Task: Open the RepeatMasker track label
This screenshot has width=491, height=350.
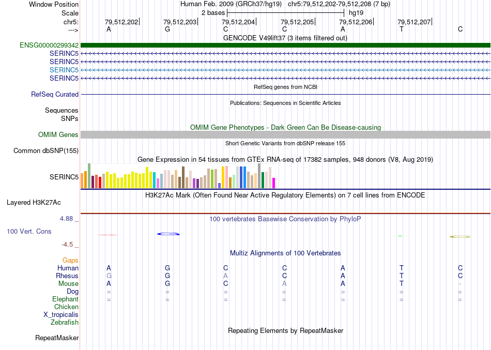Action: 57,338
